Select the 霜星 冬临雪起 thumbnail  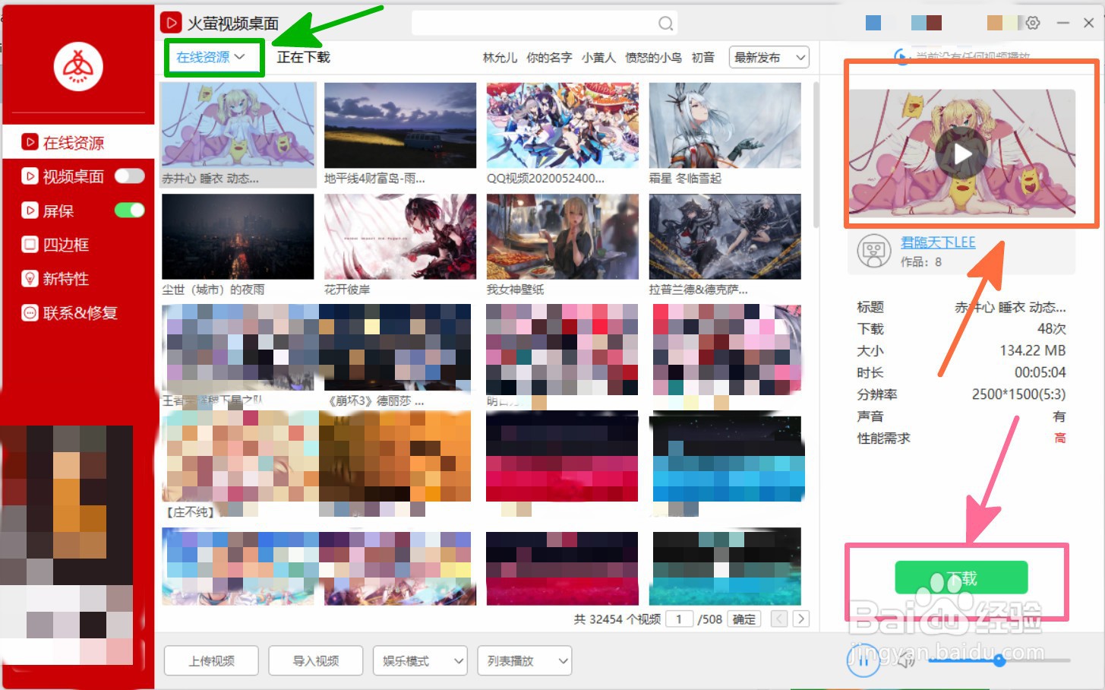pos(725,125)
